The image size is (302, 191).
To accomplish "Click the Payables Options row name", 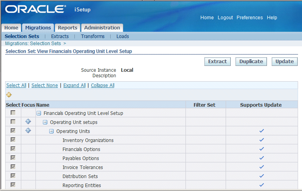I will point(81,158).
